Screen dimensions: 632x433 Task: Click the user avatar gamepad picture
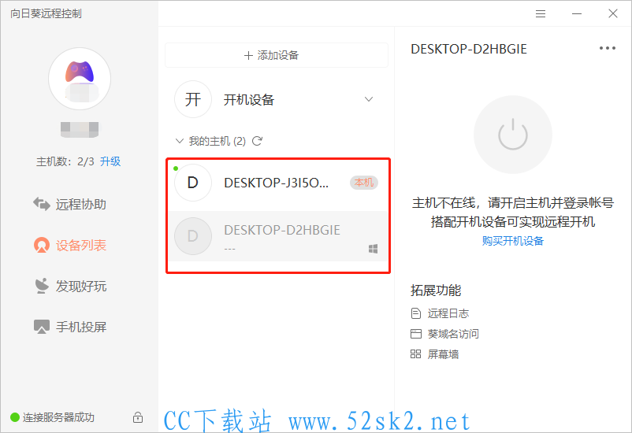(x=80, y=79)
